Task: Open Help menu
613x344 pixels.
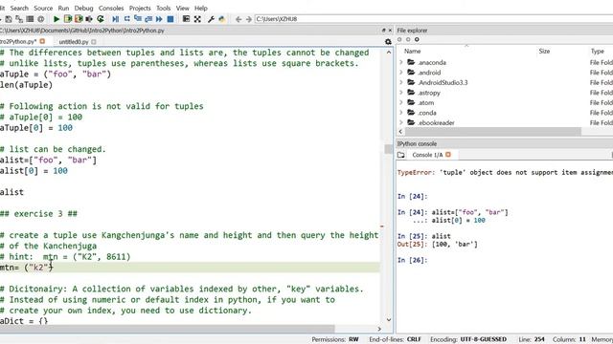Action: click(201, 8)
